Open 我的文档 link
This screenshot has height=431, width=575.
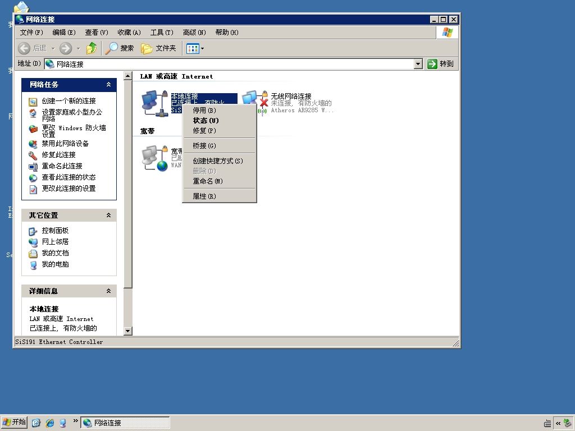(55, 253)
